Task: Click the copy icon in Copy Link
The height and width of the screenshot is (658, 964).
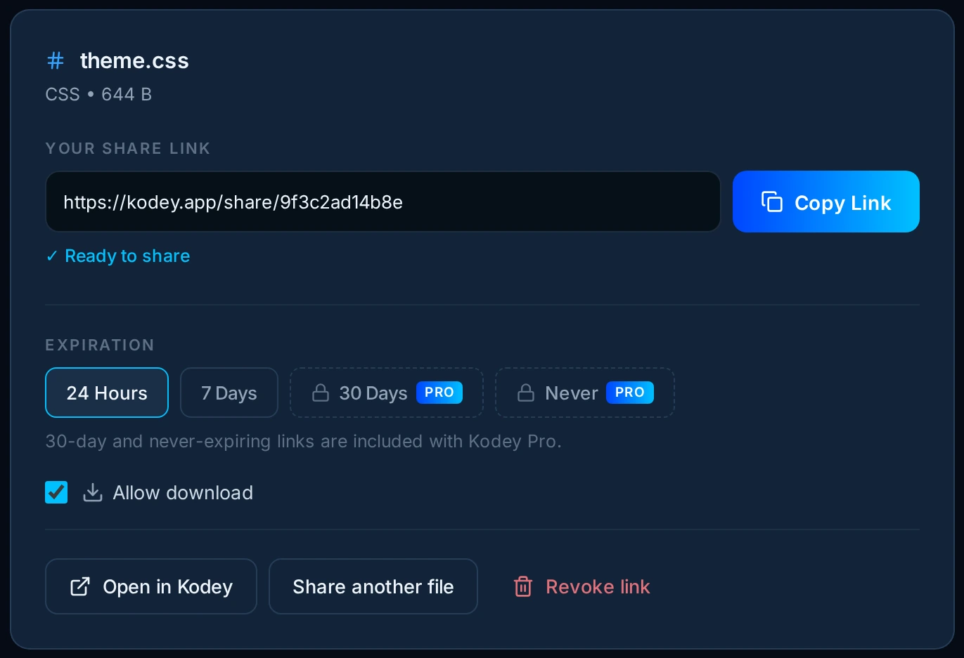Action: [x=772, y=202]
